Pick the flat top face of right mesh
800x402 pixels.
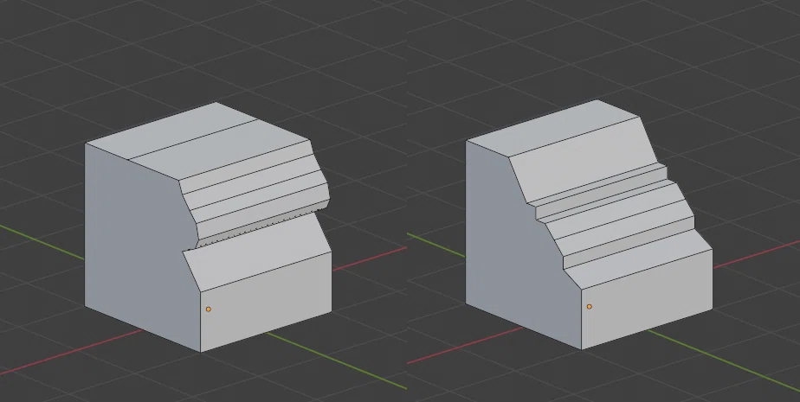click(552, 127)
